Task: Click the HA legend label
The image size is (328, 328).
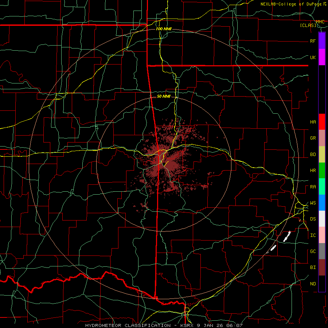Action: coord(313,122)
